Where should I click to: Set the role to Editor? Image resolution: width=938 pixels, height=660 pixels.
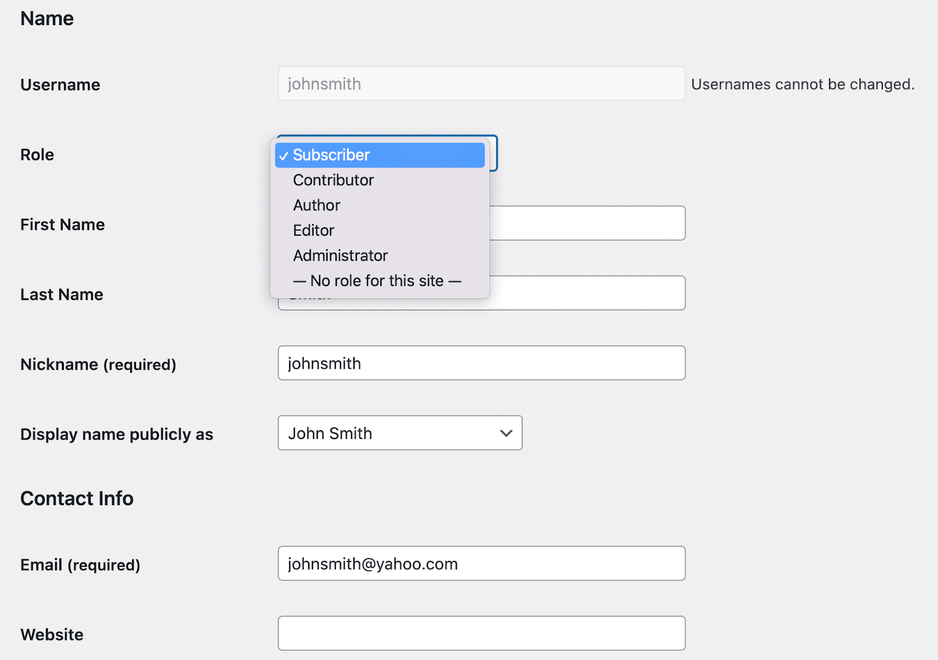pos(314,231)
